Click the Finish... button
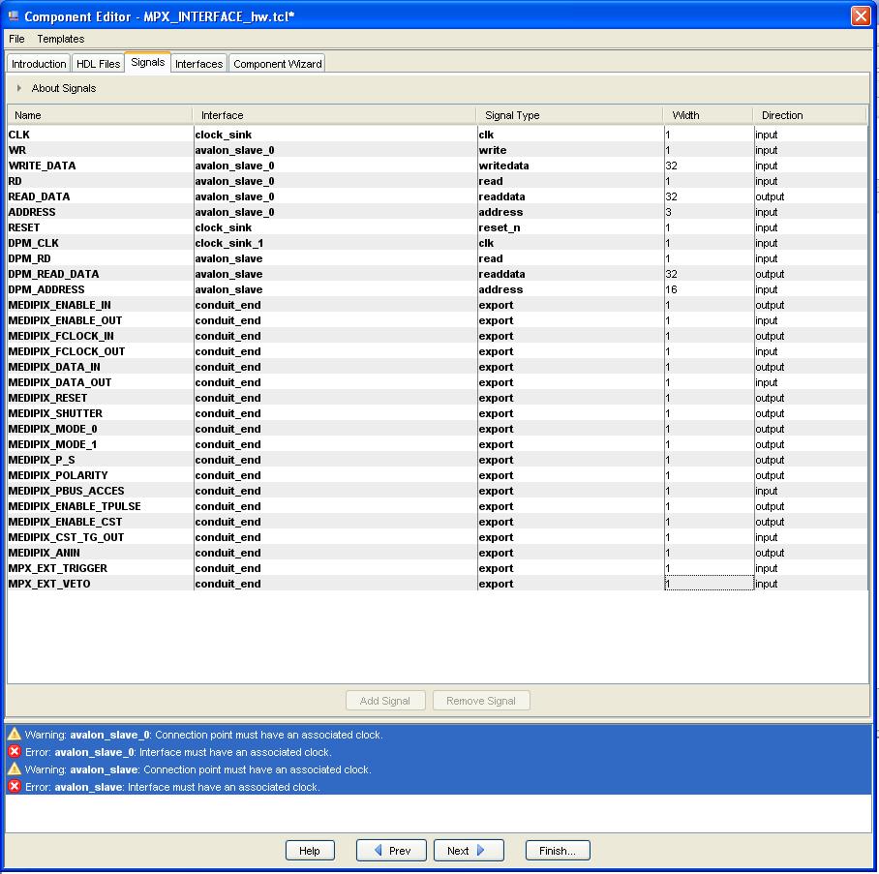This screenshot has width=879, height=874. point(558,851)
